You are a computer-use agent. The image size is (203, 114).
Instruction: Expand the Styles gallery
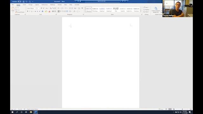[141, 11]
